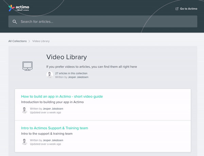Click the author avatar in the collection header
The height and width of the screenshot is (156, 204).
tap(50, 75)
